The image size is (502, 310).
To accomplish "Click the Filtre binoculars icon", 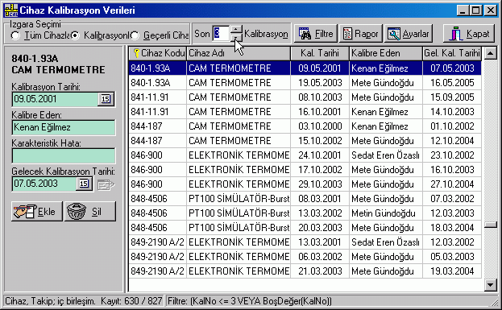I will 305,34.
